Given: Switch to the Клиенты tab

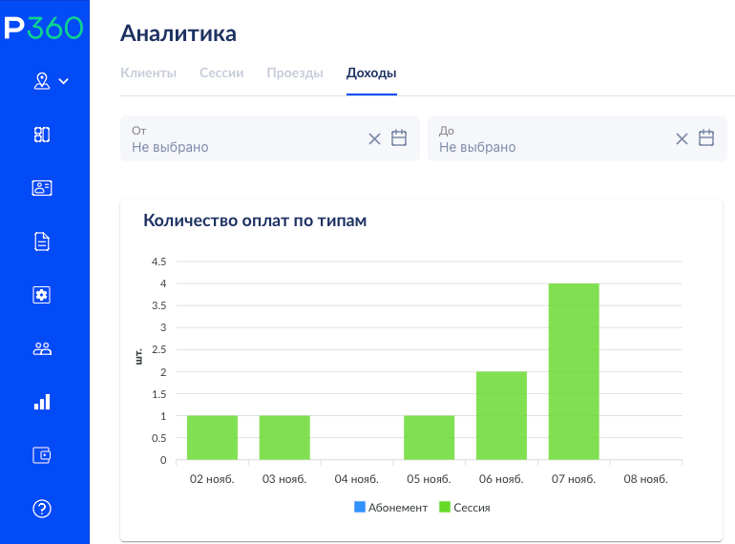Looking at the screenshot, I should tap(148, 73).
